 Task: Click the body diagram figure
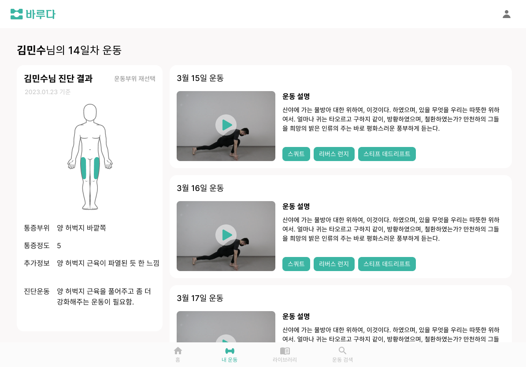pos(90,157)
